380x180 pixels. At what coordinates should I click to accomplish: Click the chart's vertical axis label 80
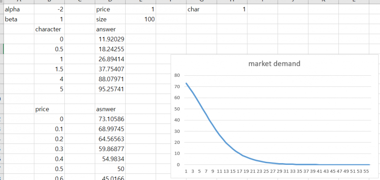pyautogui.click(x=177, y=75)
